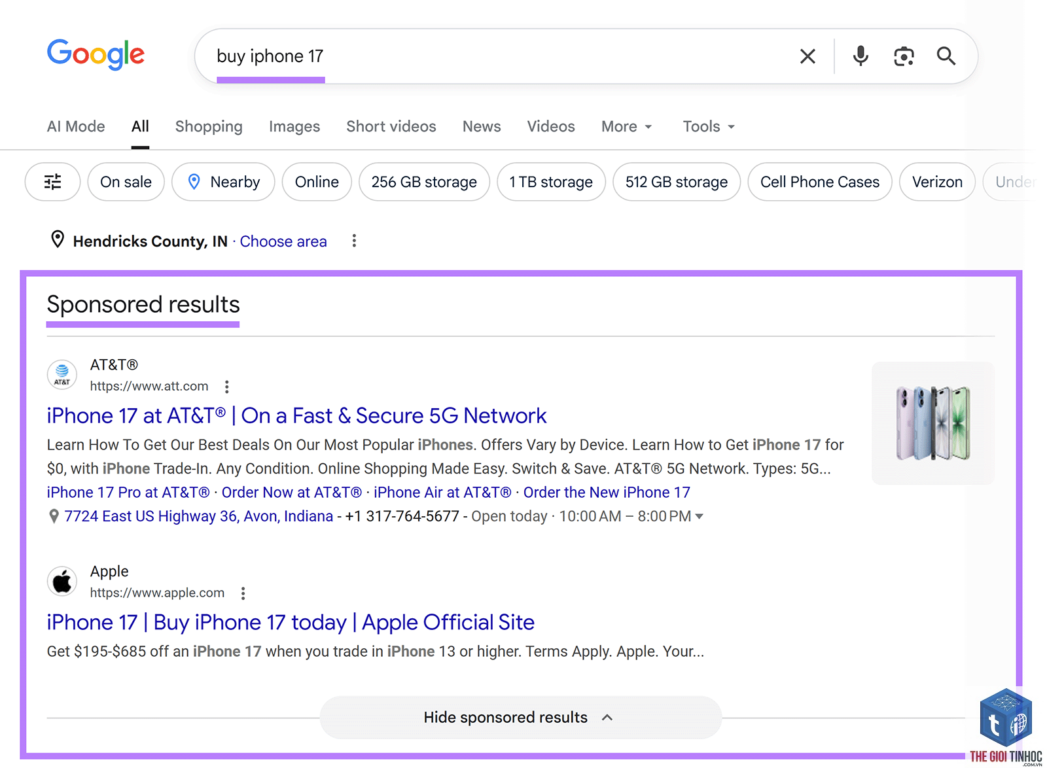Viewport: 1047px width, 768px height.
Task: Open Apple ad three-dot options
Action: click(x=243, y=593)
